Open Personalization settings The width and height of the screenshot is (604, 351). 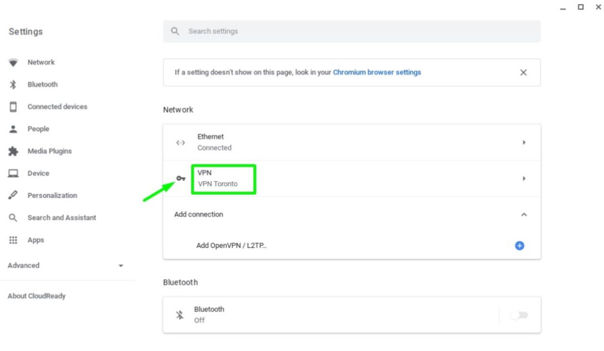pyautogui.click(x=52, y=195)
